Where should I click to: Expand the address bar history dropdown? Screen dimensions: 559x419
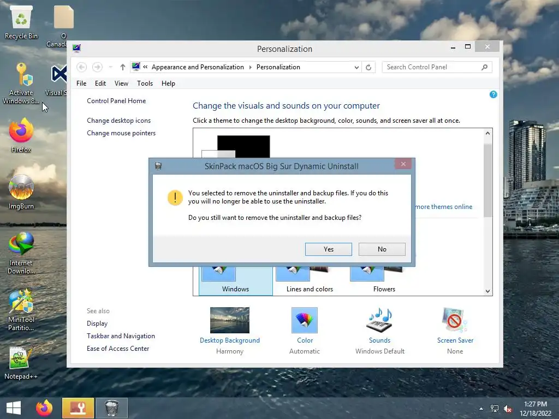(x=356, y=67)
